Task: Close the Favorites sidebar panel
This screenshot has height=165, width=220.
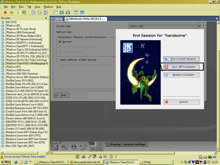Action: [x=46, y=18]
